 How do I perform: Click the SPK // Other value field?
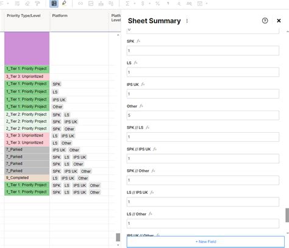[x=203, y=180]
